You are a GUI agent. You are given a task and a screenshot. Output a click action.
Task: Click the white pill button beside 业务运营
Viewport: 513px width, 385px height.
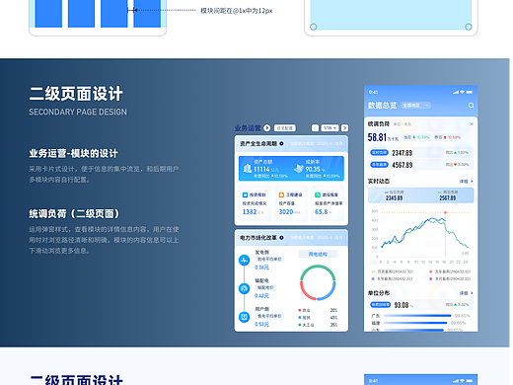coord(285,128)
